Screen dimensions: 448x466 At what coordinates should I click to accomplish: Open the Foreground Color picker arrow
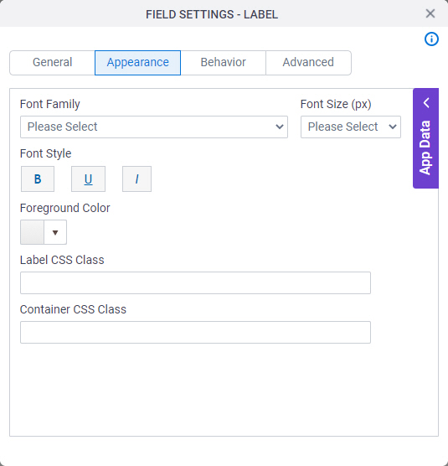pos(55,232)
